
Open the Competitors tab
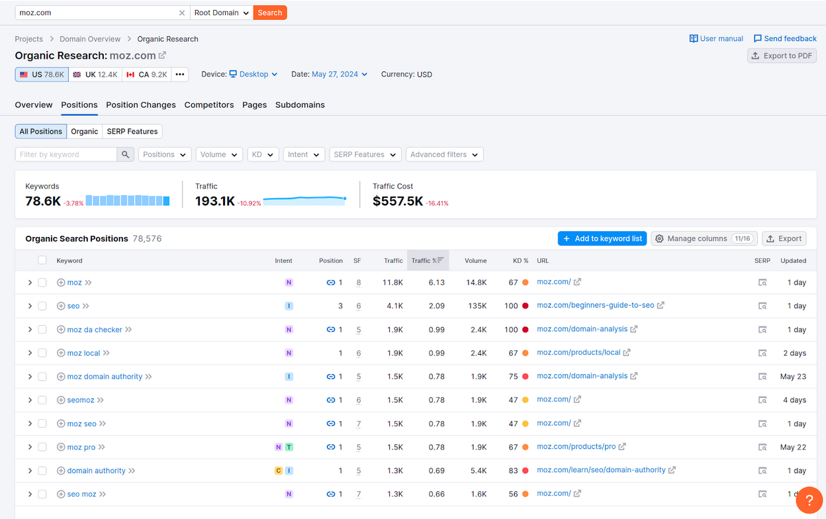pos(209,105)
